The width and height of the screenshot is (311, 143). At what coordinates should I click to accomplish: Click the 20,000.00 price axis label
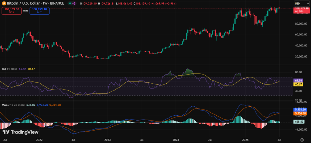pyautogui.click(x=302, y=57)
